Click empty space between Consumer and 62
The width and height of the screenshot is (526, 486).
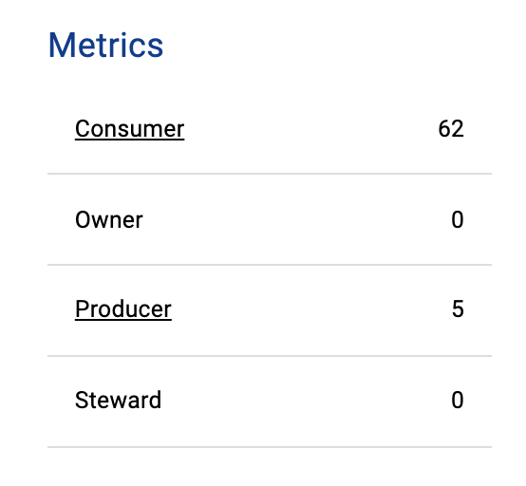(311, 129)
